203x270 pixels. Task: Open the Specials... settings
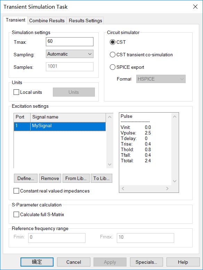pos(146,262)
